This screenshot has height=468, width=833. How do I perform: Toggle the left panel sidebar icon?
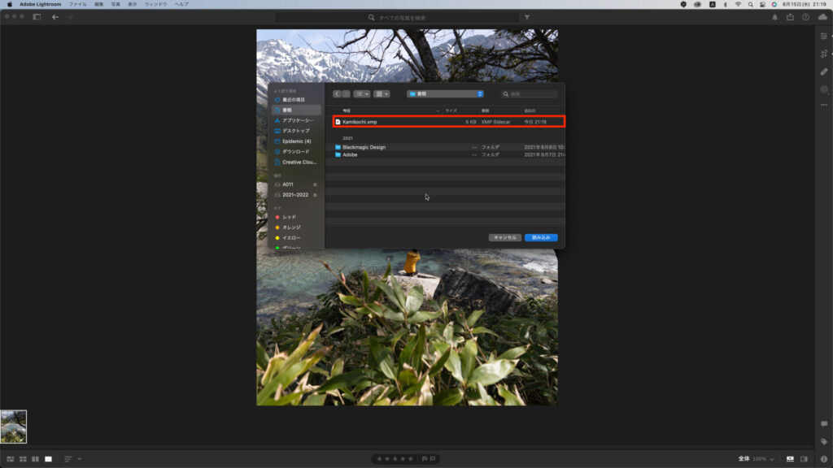tap(37, 17)
